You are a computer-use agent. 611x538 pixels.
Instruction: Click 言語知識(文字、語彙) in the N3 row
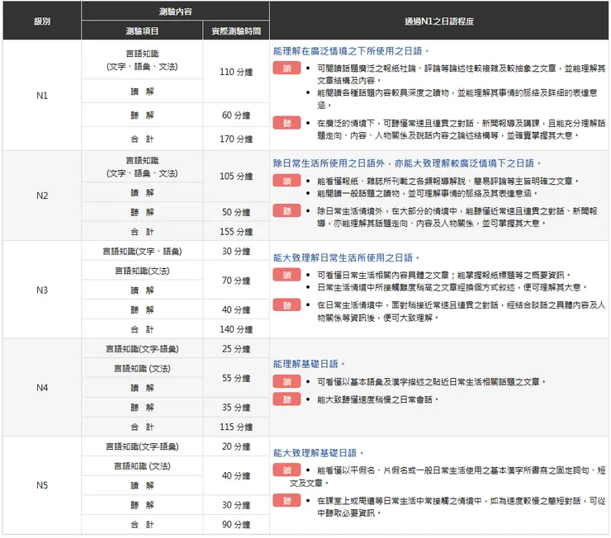(x=142, y=252)
